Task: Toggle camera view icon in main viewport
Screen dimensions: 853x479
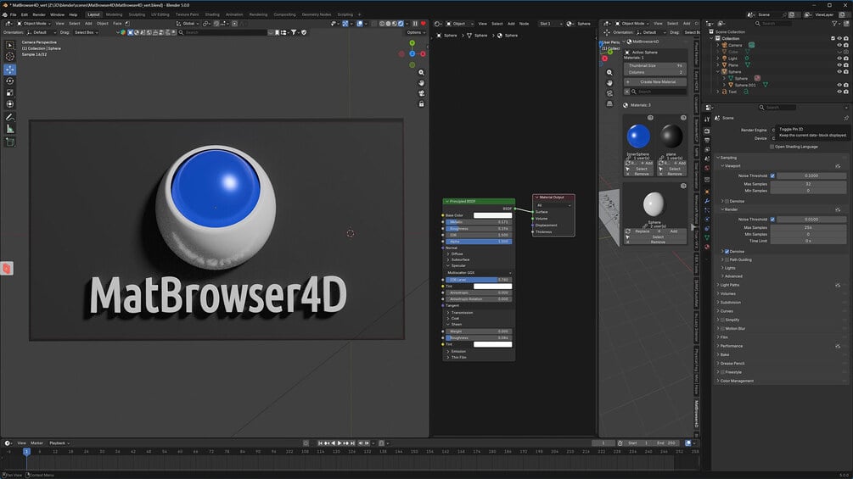Action: [x=421, y=93]
